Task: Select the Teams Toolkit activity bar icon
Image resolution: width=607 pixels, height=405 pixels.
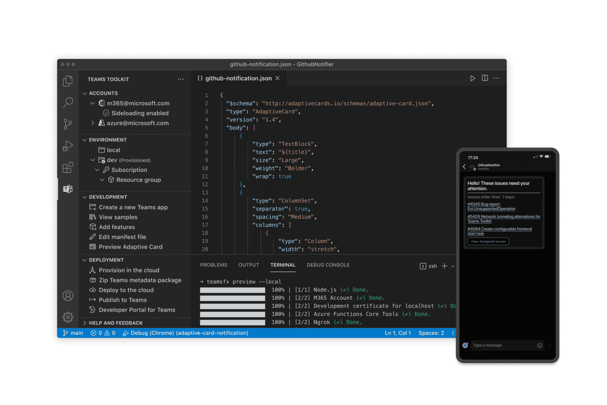Action: (x=68, y=189)
